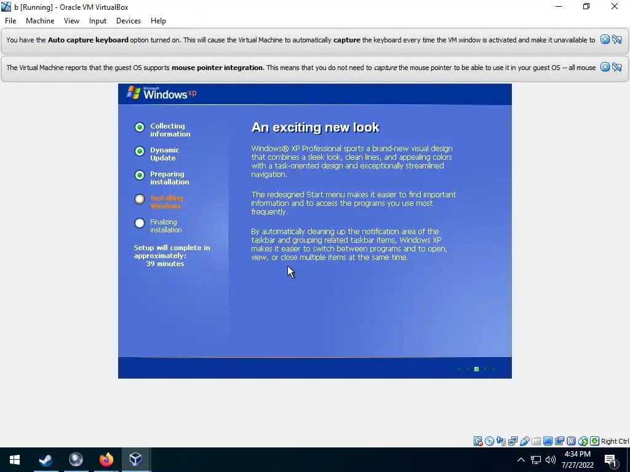Click the mouse integration status icon
The height and width of the screenshot is (472, 630).
583,441
